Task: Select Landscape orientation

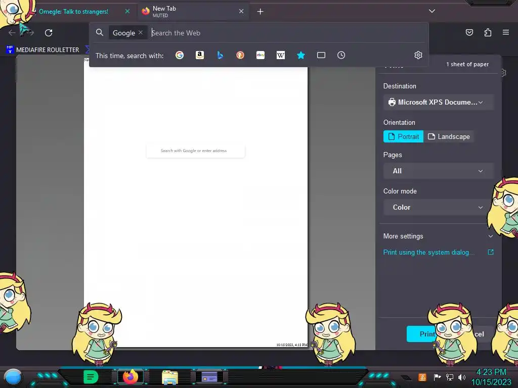Action: [449, 136]
